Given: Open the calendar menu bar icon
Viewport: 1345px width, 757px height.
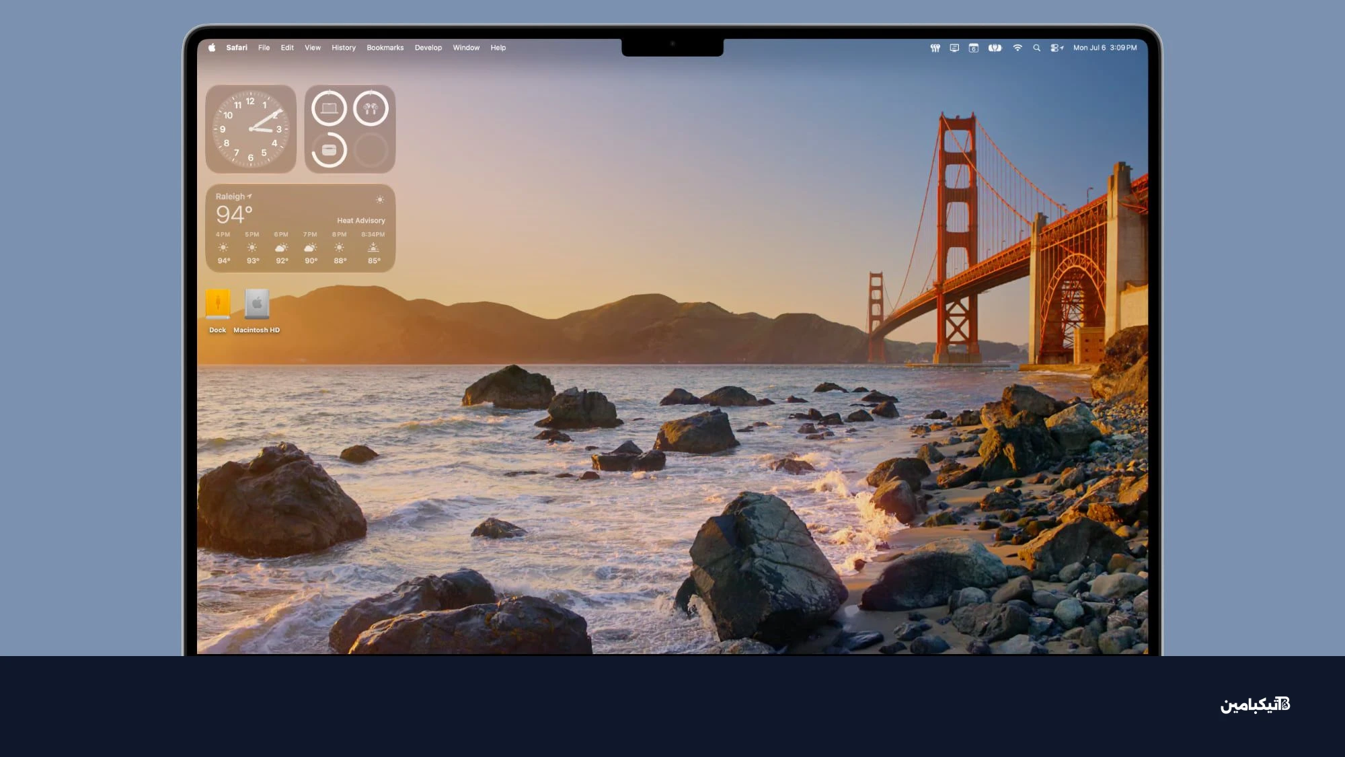Looking at the screenshot, I should pyautogui.click(x=973, y=48).
